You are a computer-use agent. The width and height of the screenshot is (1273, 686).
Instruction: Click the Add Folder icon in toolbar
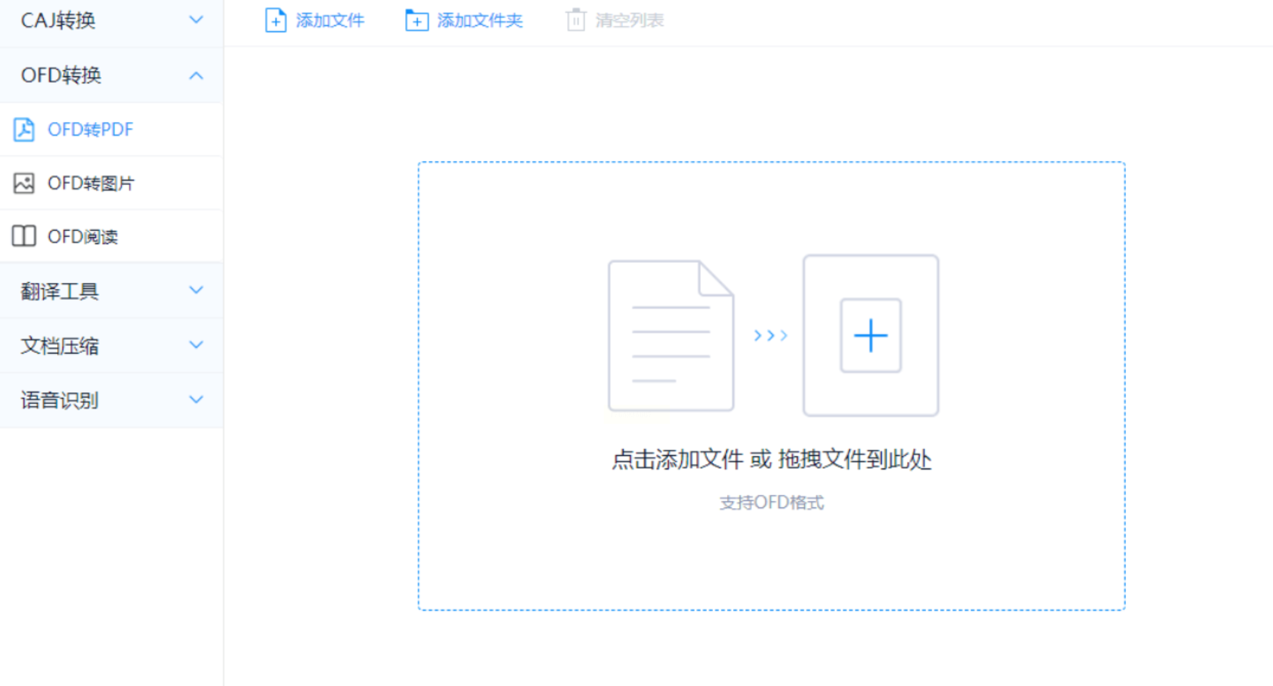pyautogui.click(x=417, y=21)
